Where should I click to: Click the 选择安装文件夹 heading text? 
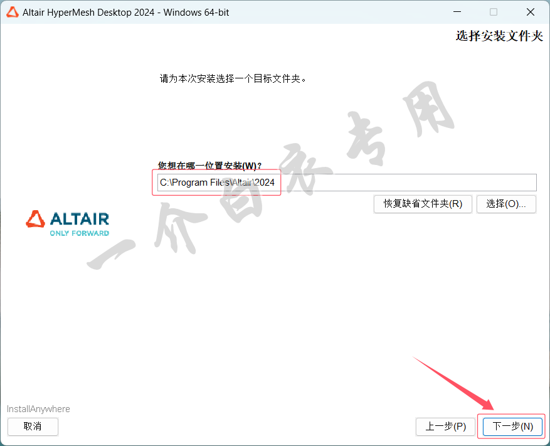pos(499,36)
